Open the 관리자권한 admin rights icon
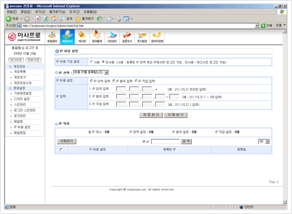Image resolution: width=292 pixels, height=214 pixels. (x=157, y=36)
